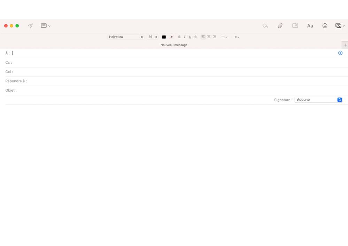Send the message with paper plane icon
This screenshot has width=348, height=246.
[30, 26]
